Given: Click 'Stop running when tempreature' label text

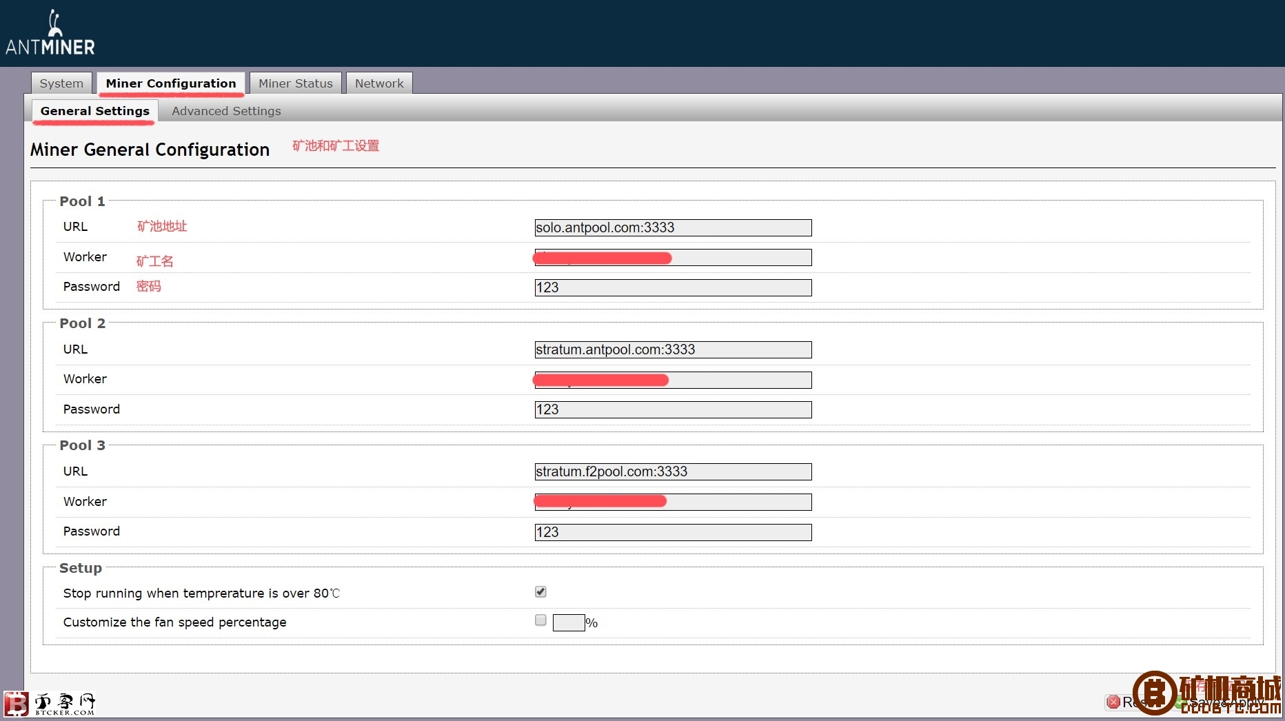Looking at the screenshot, I should [x=201, y=593].
